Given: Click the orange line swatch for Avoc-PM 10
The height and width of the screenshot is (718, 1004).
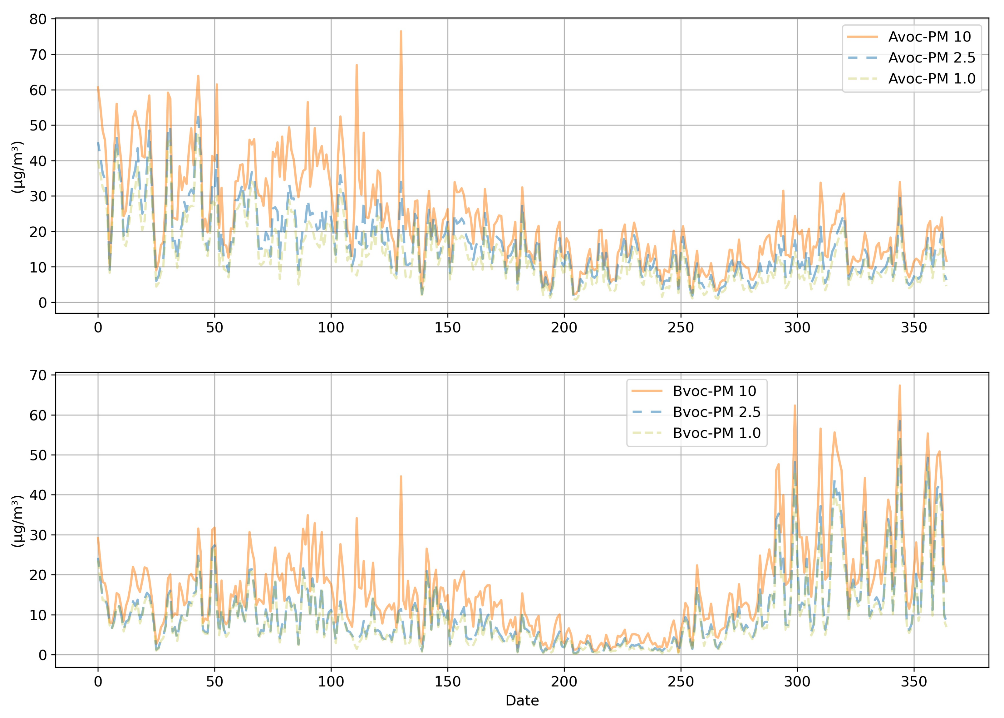Looking at the screenshot, I should click(x=863, y=37).
